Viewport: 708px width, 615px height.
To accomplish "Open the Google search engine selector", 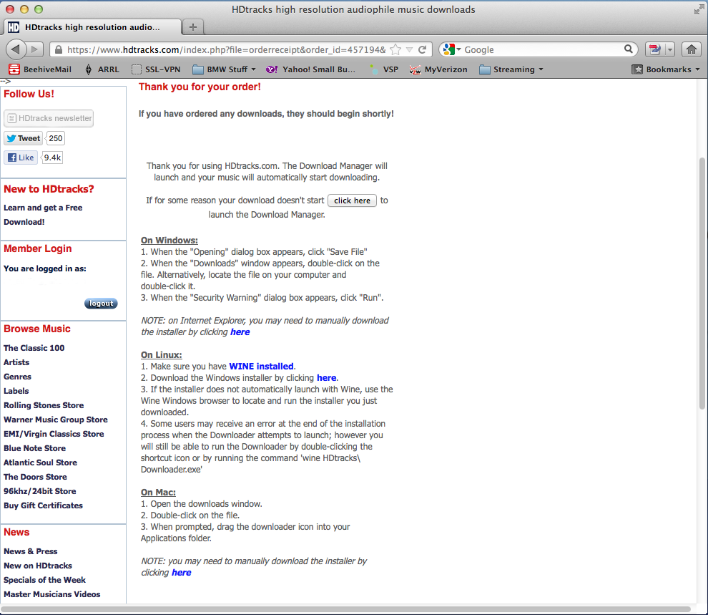I will click(452, 49).
